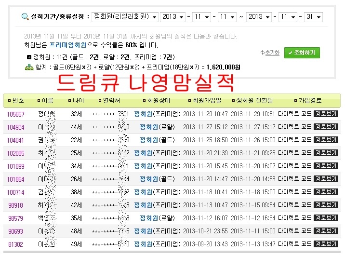
Task: Click the 회원가입일 column header
Action: [206, 101]
